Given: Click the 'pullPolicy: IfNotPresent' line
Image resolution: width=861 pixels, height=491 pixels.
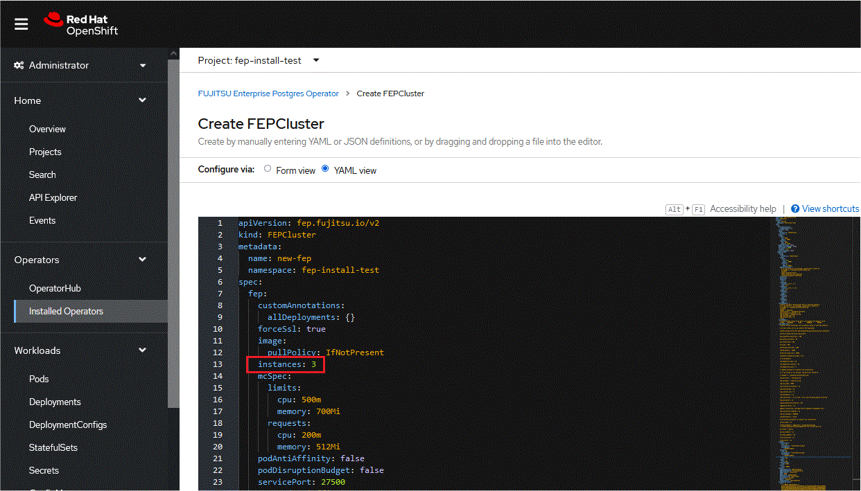Looking at the screenshot, I should 325,352.
